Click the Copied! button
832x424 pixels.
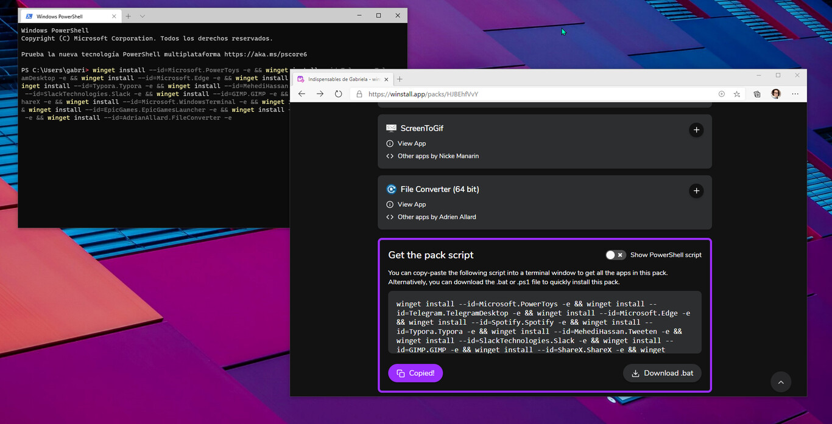415,373
